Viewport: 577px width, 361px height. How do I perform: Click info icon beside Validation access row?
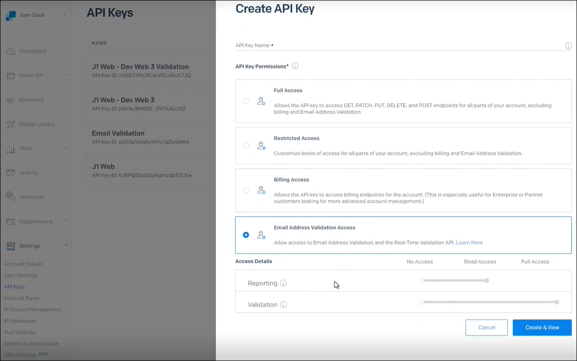click(x=283, y=305)
